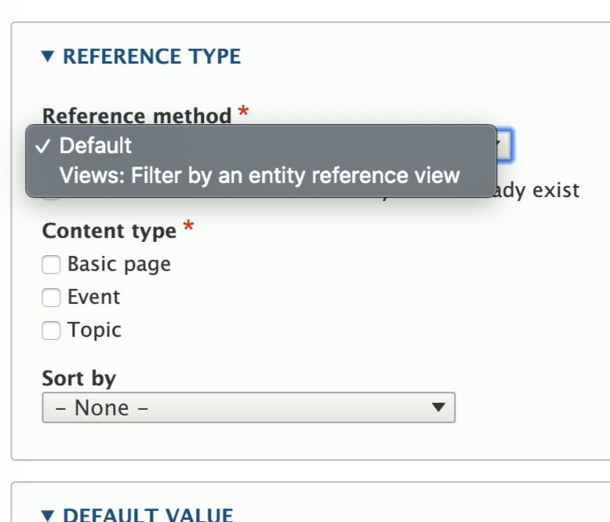Click the Reference method field label
610x522 pixels.
136,115
